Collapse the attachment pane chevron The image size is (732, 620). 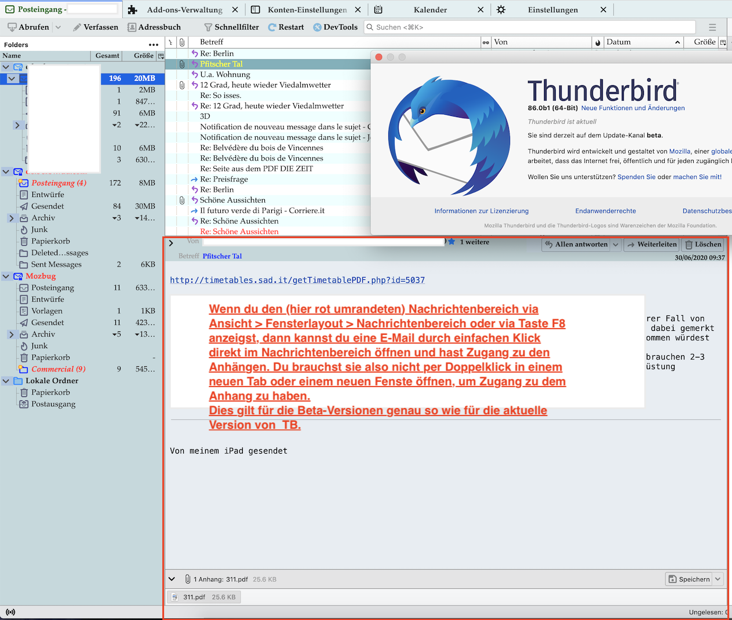[x=172, y=579]
